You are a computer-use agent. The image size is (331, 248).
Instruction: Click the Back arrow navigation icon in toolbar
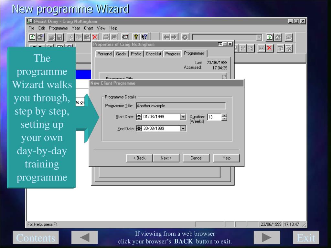tap(166, 37)
